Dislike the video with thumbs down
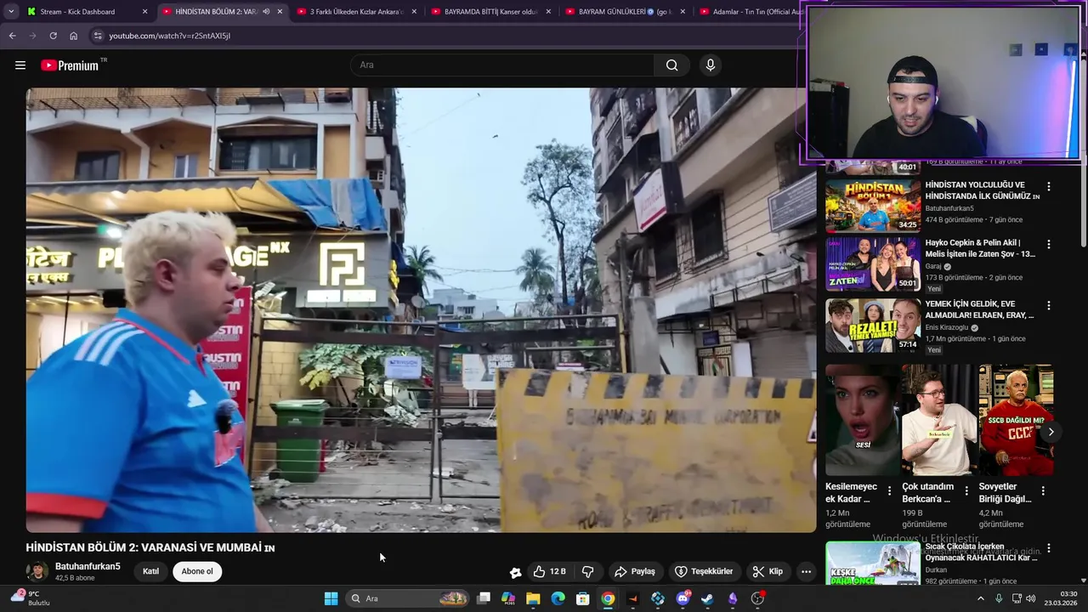The width and height of the screenshot is (1088, 612). click(x=587, y=571)
